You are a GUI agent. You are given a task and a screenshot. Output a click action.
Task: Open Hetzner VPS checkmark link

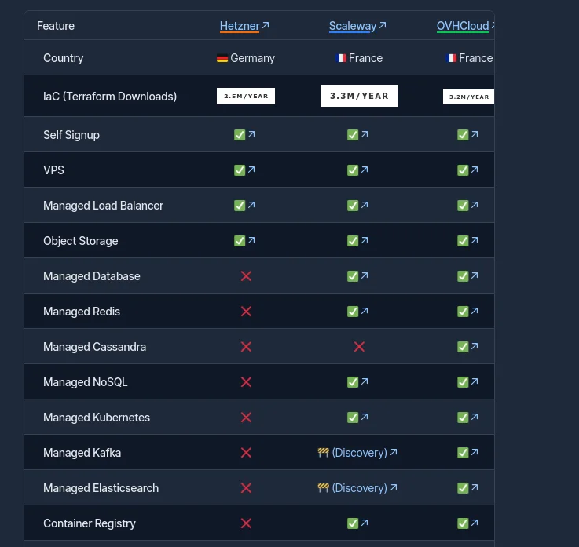pyautogui.click(x=244, y=170)
